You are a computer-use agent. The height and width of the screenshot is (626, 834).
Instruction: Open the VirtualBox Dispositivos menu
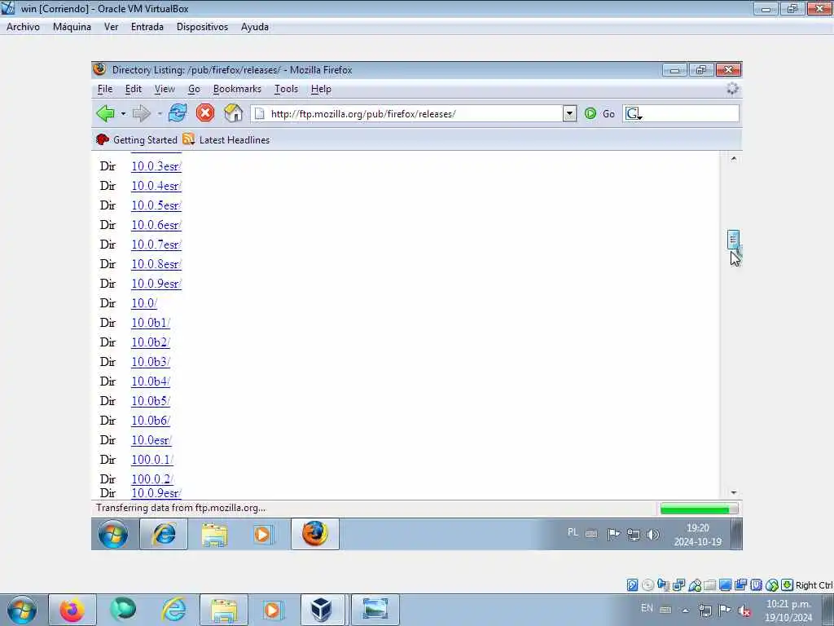(x=202, y=27)
